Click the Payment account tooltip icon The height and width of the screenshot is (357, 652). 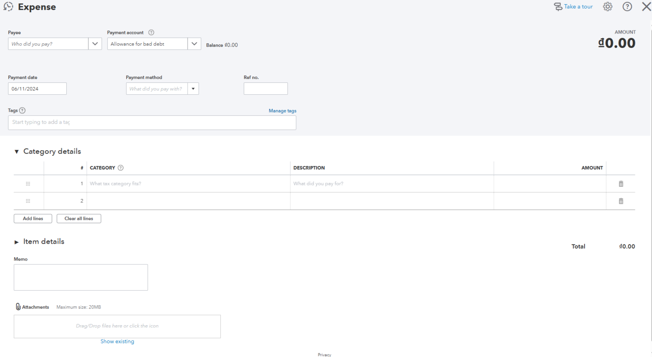point(151,32)
